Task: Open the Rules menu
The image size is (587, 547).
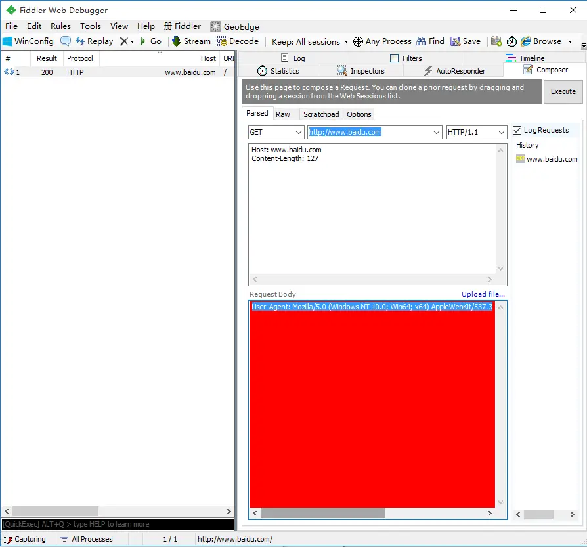Action: click(x=60, y=26)
